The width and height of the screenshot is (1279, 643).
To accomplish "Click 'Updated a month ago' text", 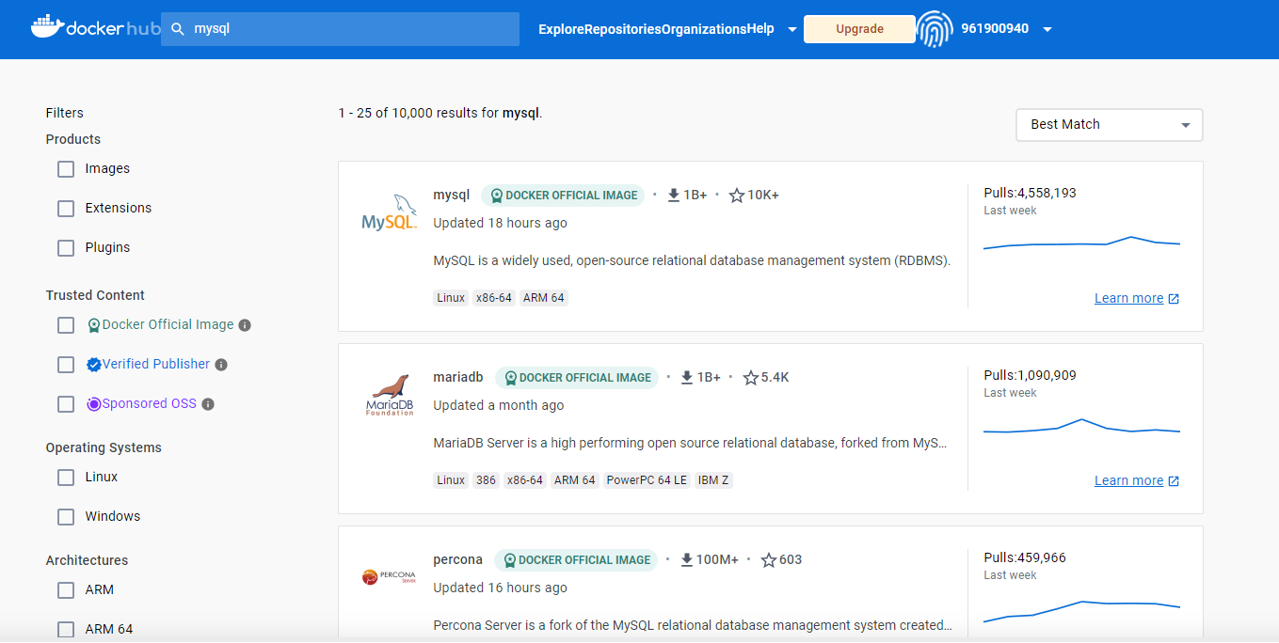I will point(499,406).
